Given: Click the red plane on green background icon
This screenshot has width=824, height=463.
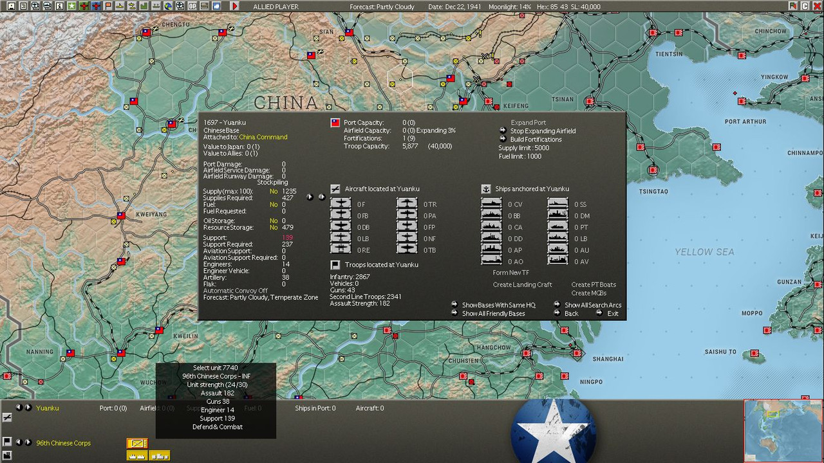Looking at the screenshot, I should click(x=84, y=6).
